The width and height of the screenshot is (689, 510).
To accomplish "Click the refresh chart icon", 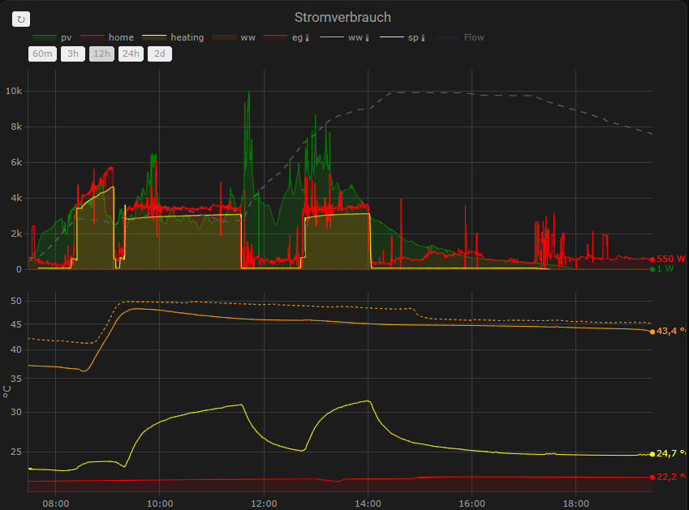I will (21, 19).
